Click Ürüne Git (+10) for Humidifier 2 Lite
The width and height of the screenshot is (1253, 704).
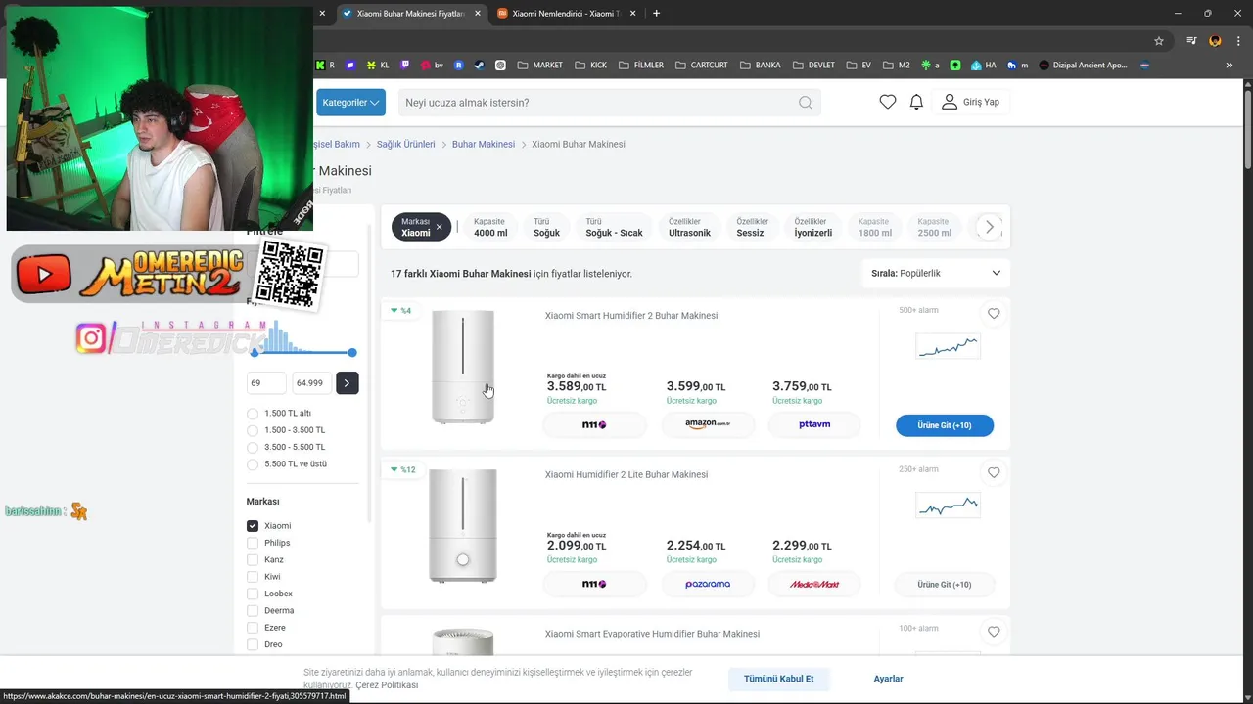(945, 585)
